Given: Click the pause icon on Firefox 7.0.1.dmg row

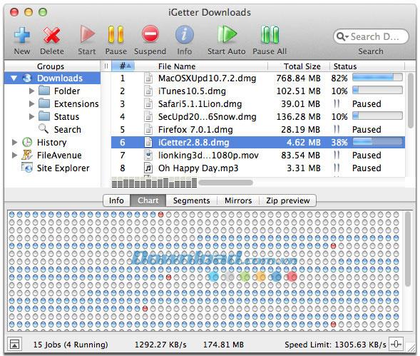Looking at the screenshot, I should (337, 129).
